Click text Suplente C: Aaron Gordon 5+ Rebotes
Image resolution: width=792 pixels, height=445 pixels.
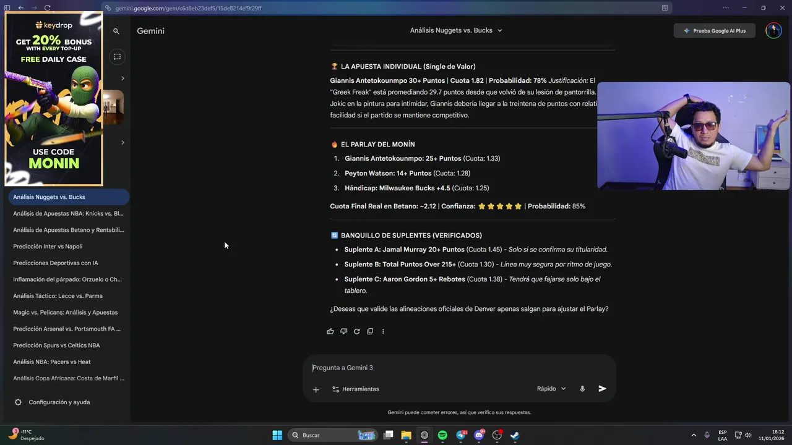[x=405, y=279]
